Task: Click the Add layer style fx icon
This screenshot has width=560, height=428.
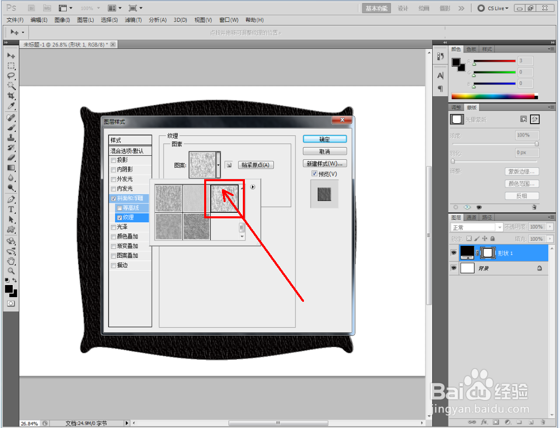Action: 484,422
